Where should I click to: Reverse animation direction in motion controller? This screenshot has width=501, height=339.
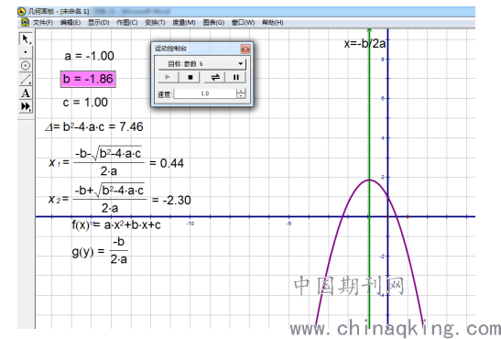[x=215, y=77]
